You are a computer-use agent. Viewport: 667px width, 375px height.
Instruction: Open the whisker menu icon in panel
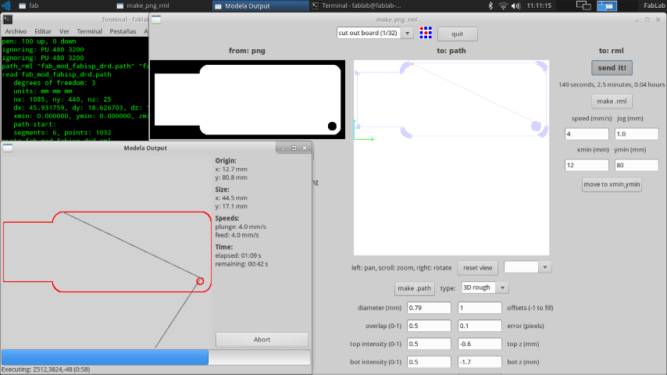coord(6,5)
